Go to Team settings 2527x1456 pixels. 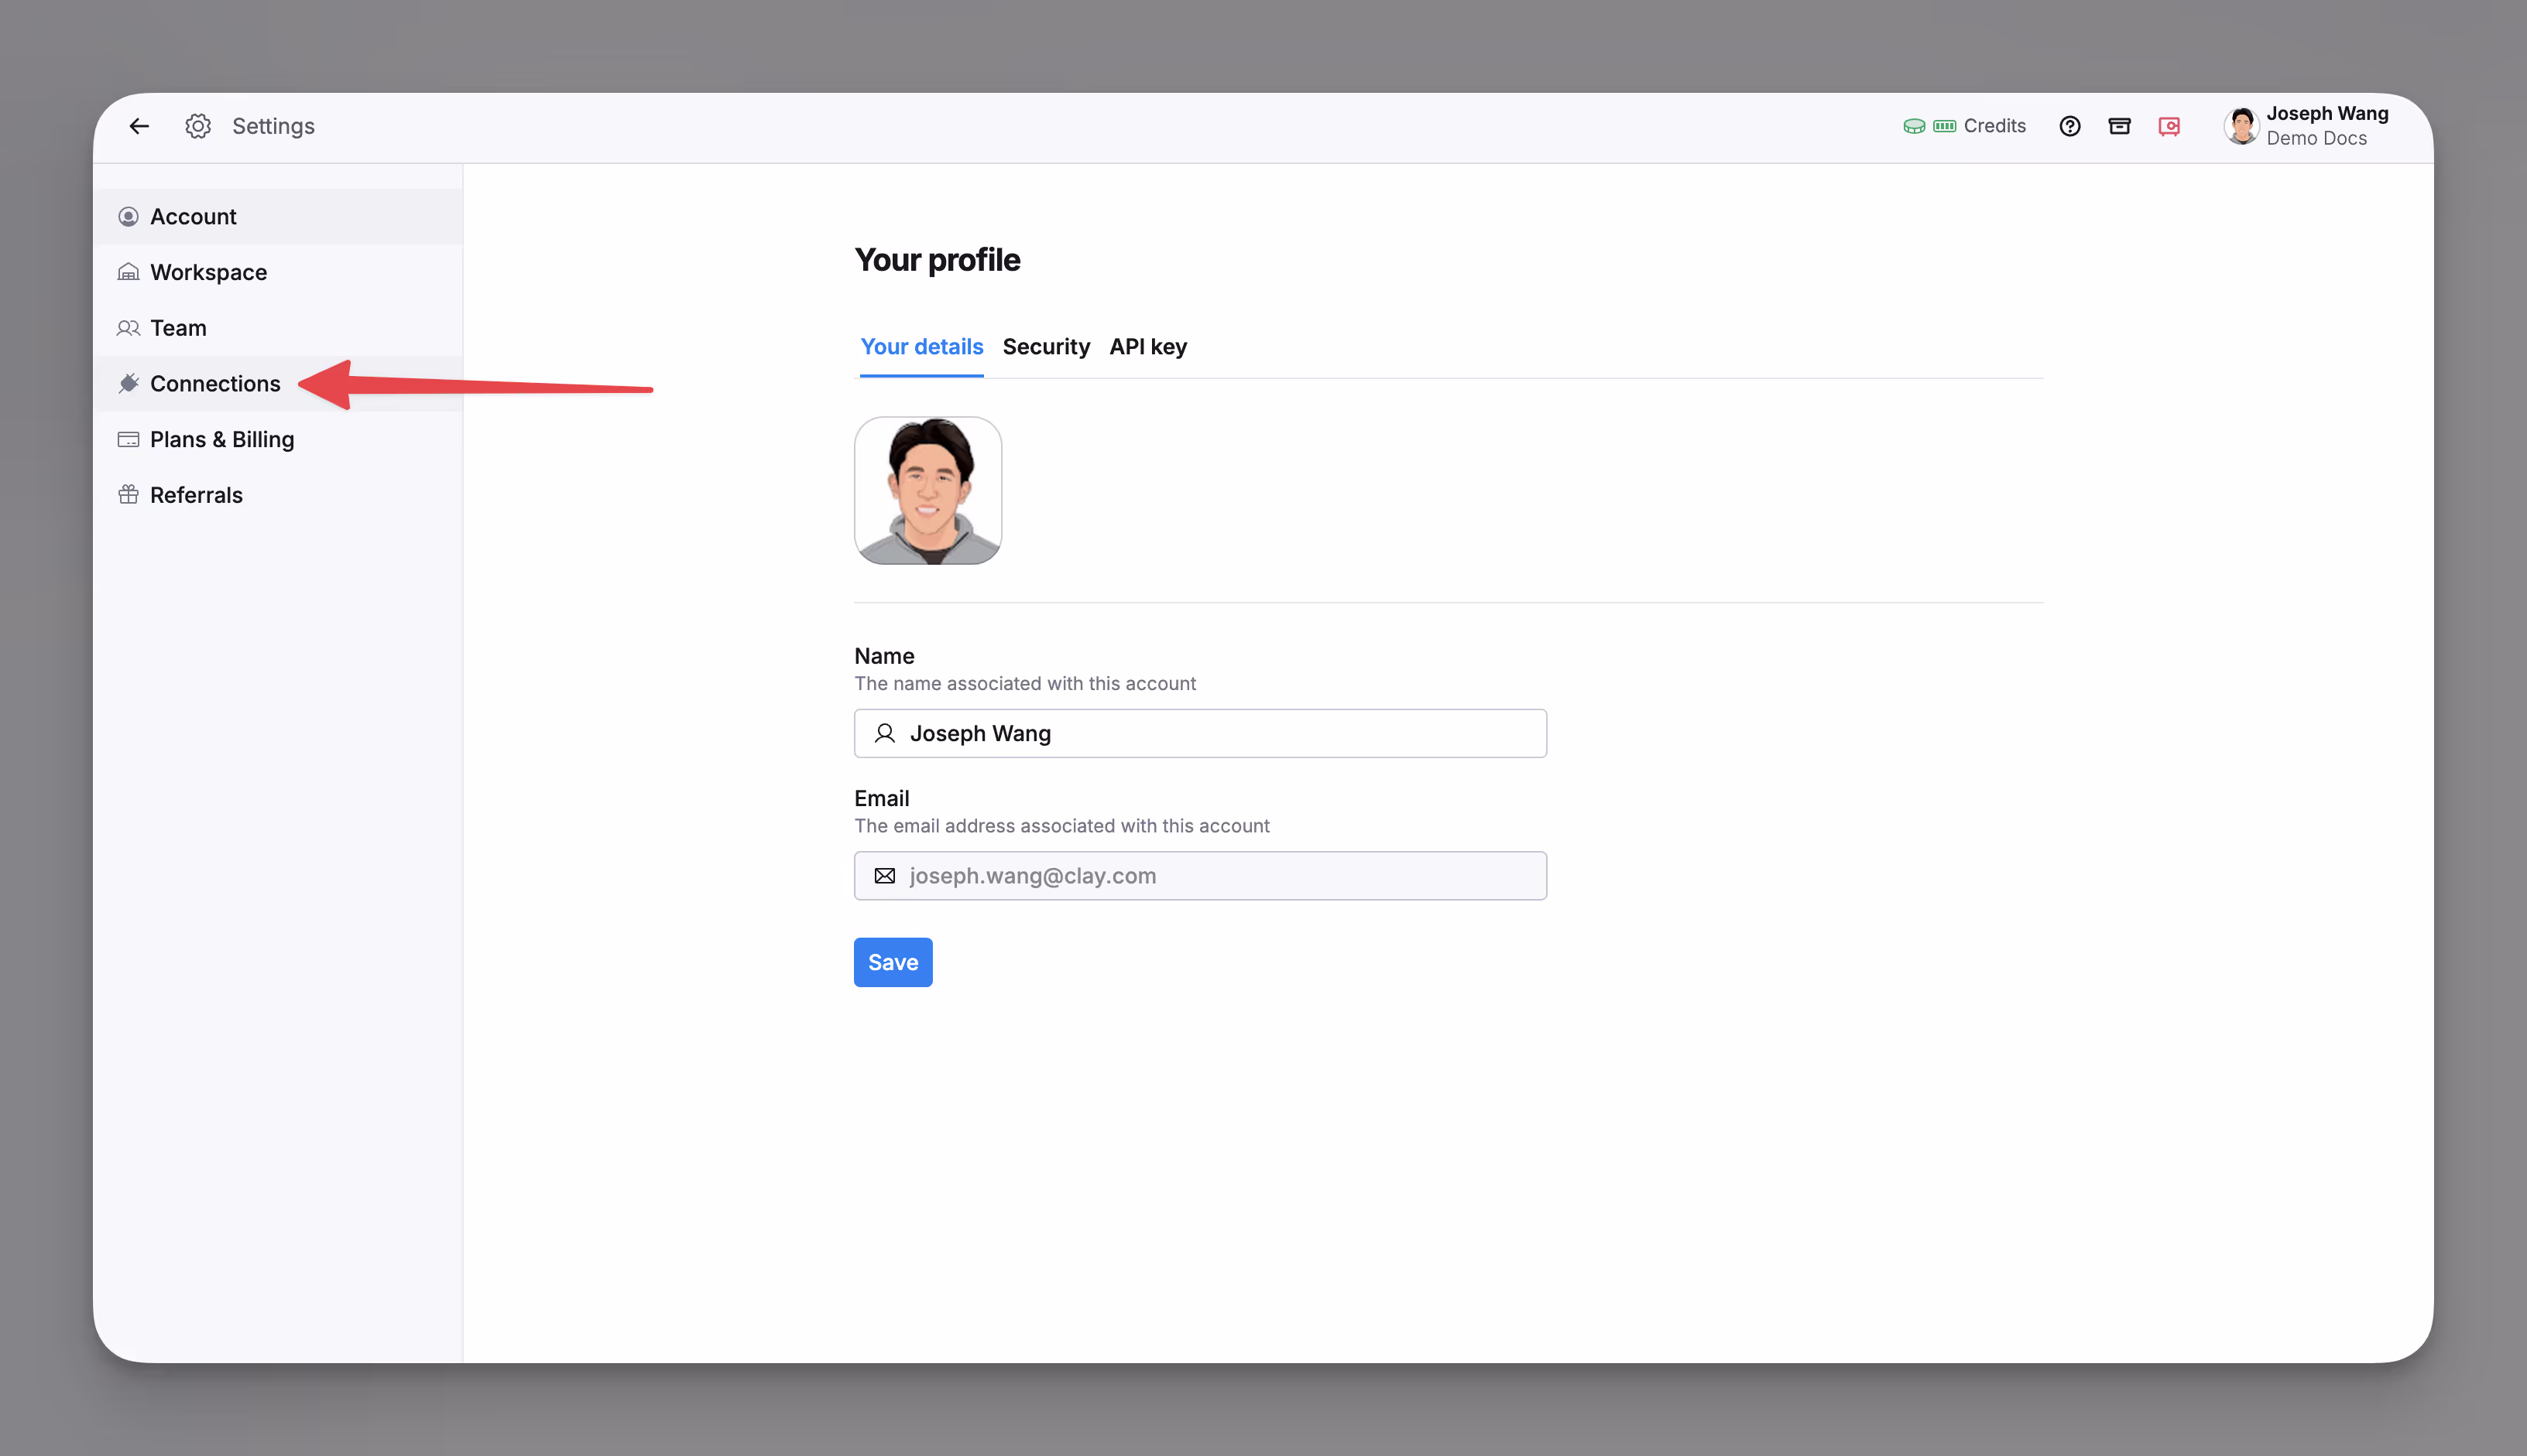pos(278,328)
